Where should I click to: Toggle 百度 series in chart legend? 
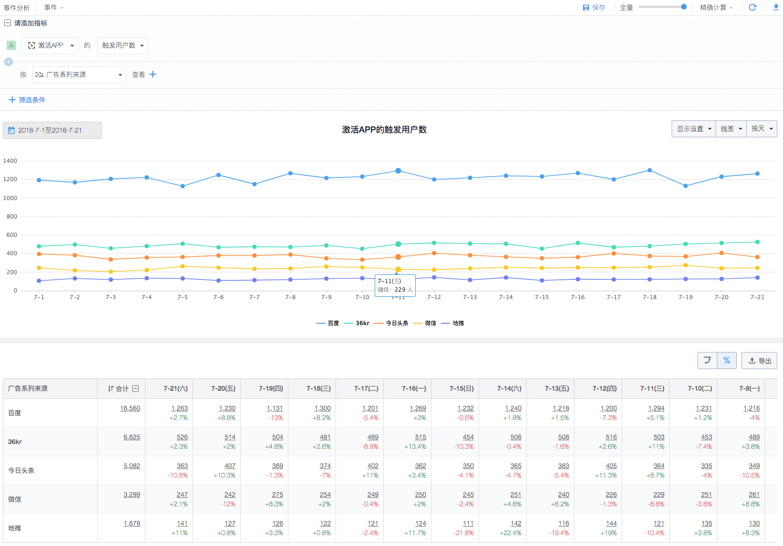click(328, 323)
